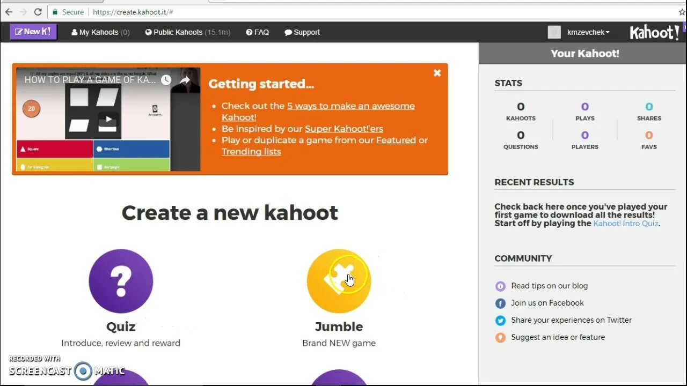This screenshot has width=687, height=386.
Task: Click the Facebook community icon
Action: (x=500, y=303)
